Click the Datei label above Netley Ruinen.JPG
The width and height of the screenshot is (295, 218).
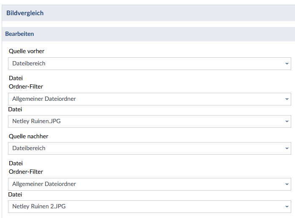point(15,109)
